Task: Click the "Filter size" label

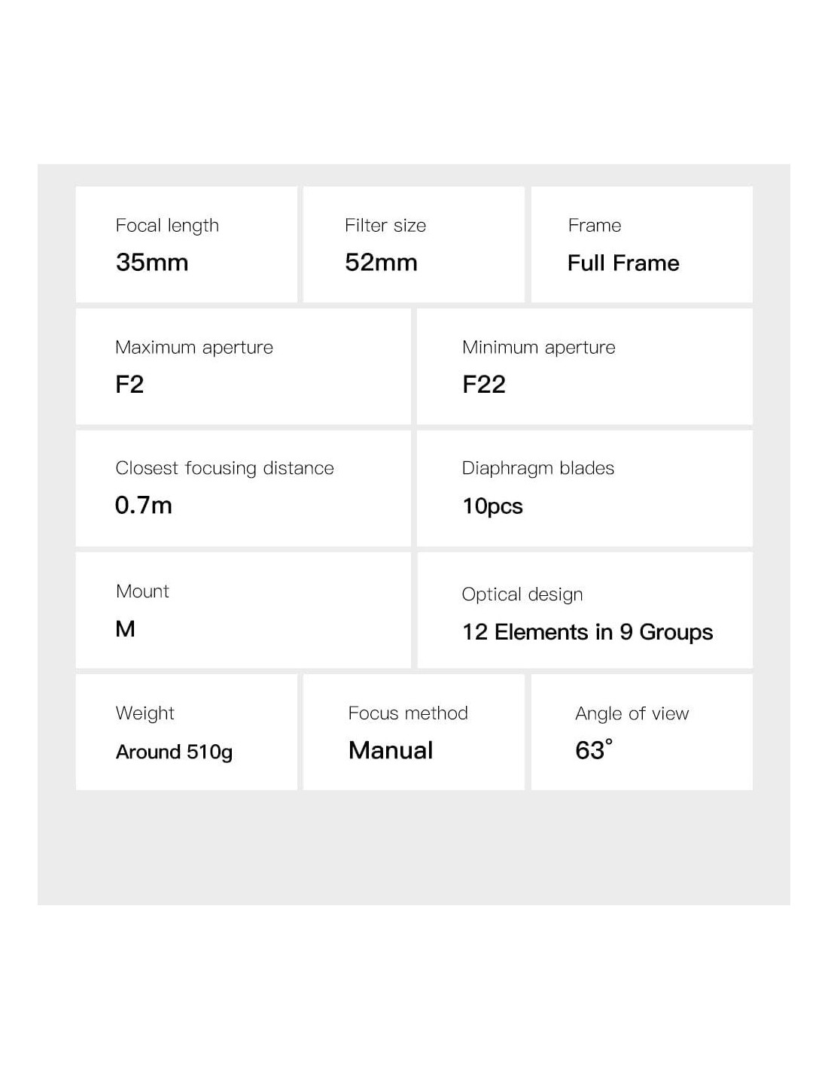Action: click(x=385, y=226)
